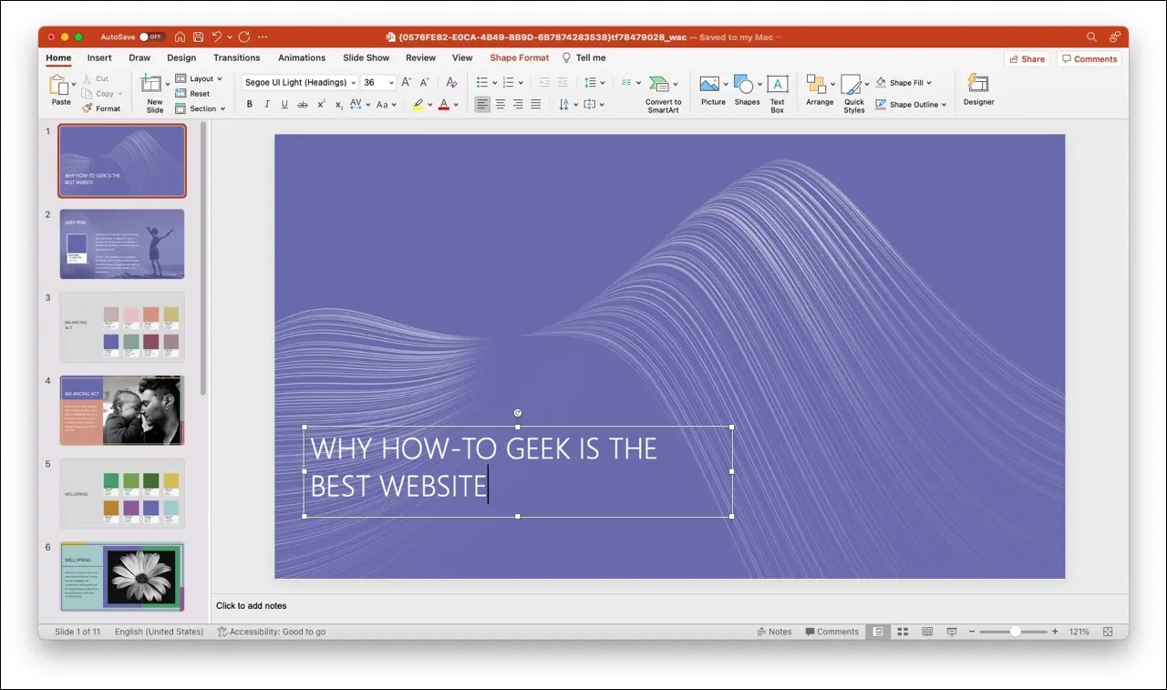The width and height of the screenshot is (1167, 690).
Task: Clear all text formatting
Action: 451,82
